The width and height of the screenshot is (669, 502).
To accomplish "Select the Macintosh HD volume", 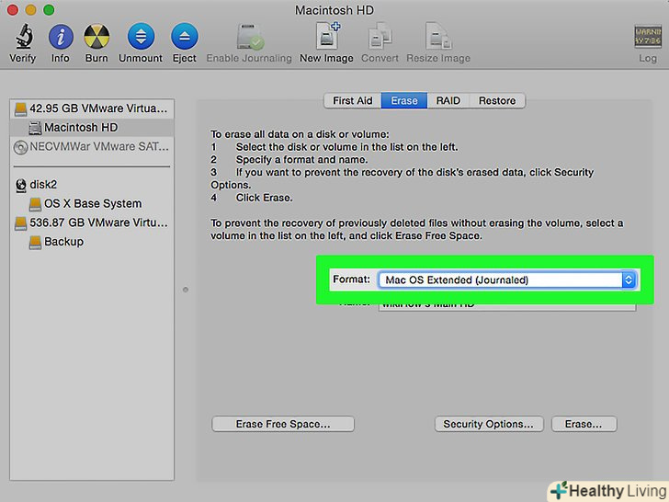I will pos(92,127).
